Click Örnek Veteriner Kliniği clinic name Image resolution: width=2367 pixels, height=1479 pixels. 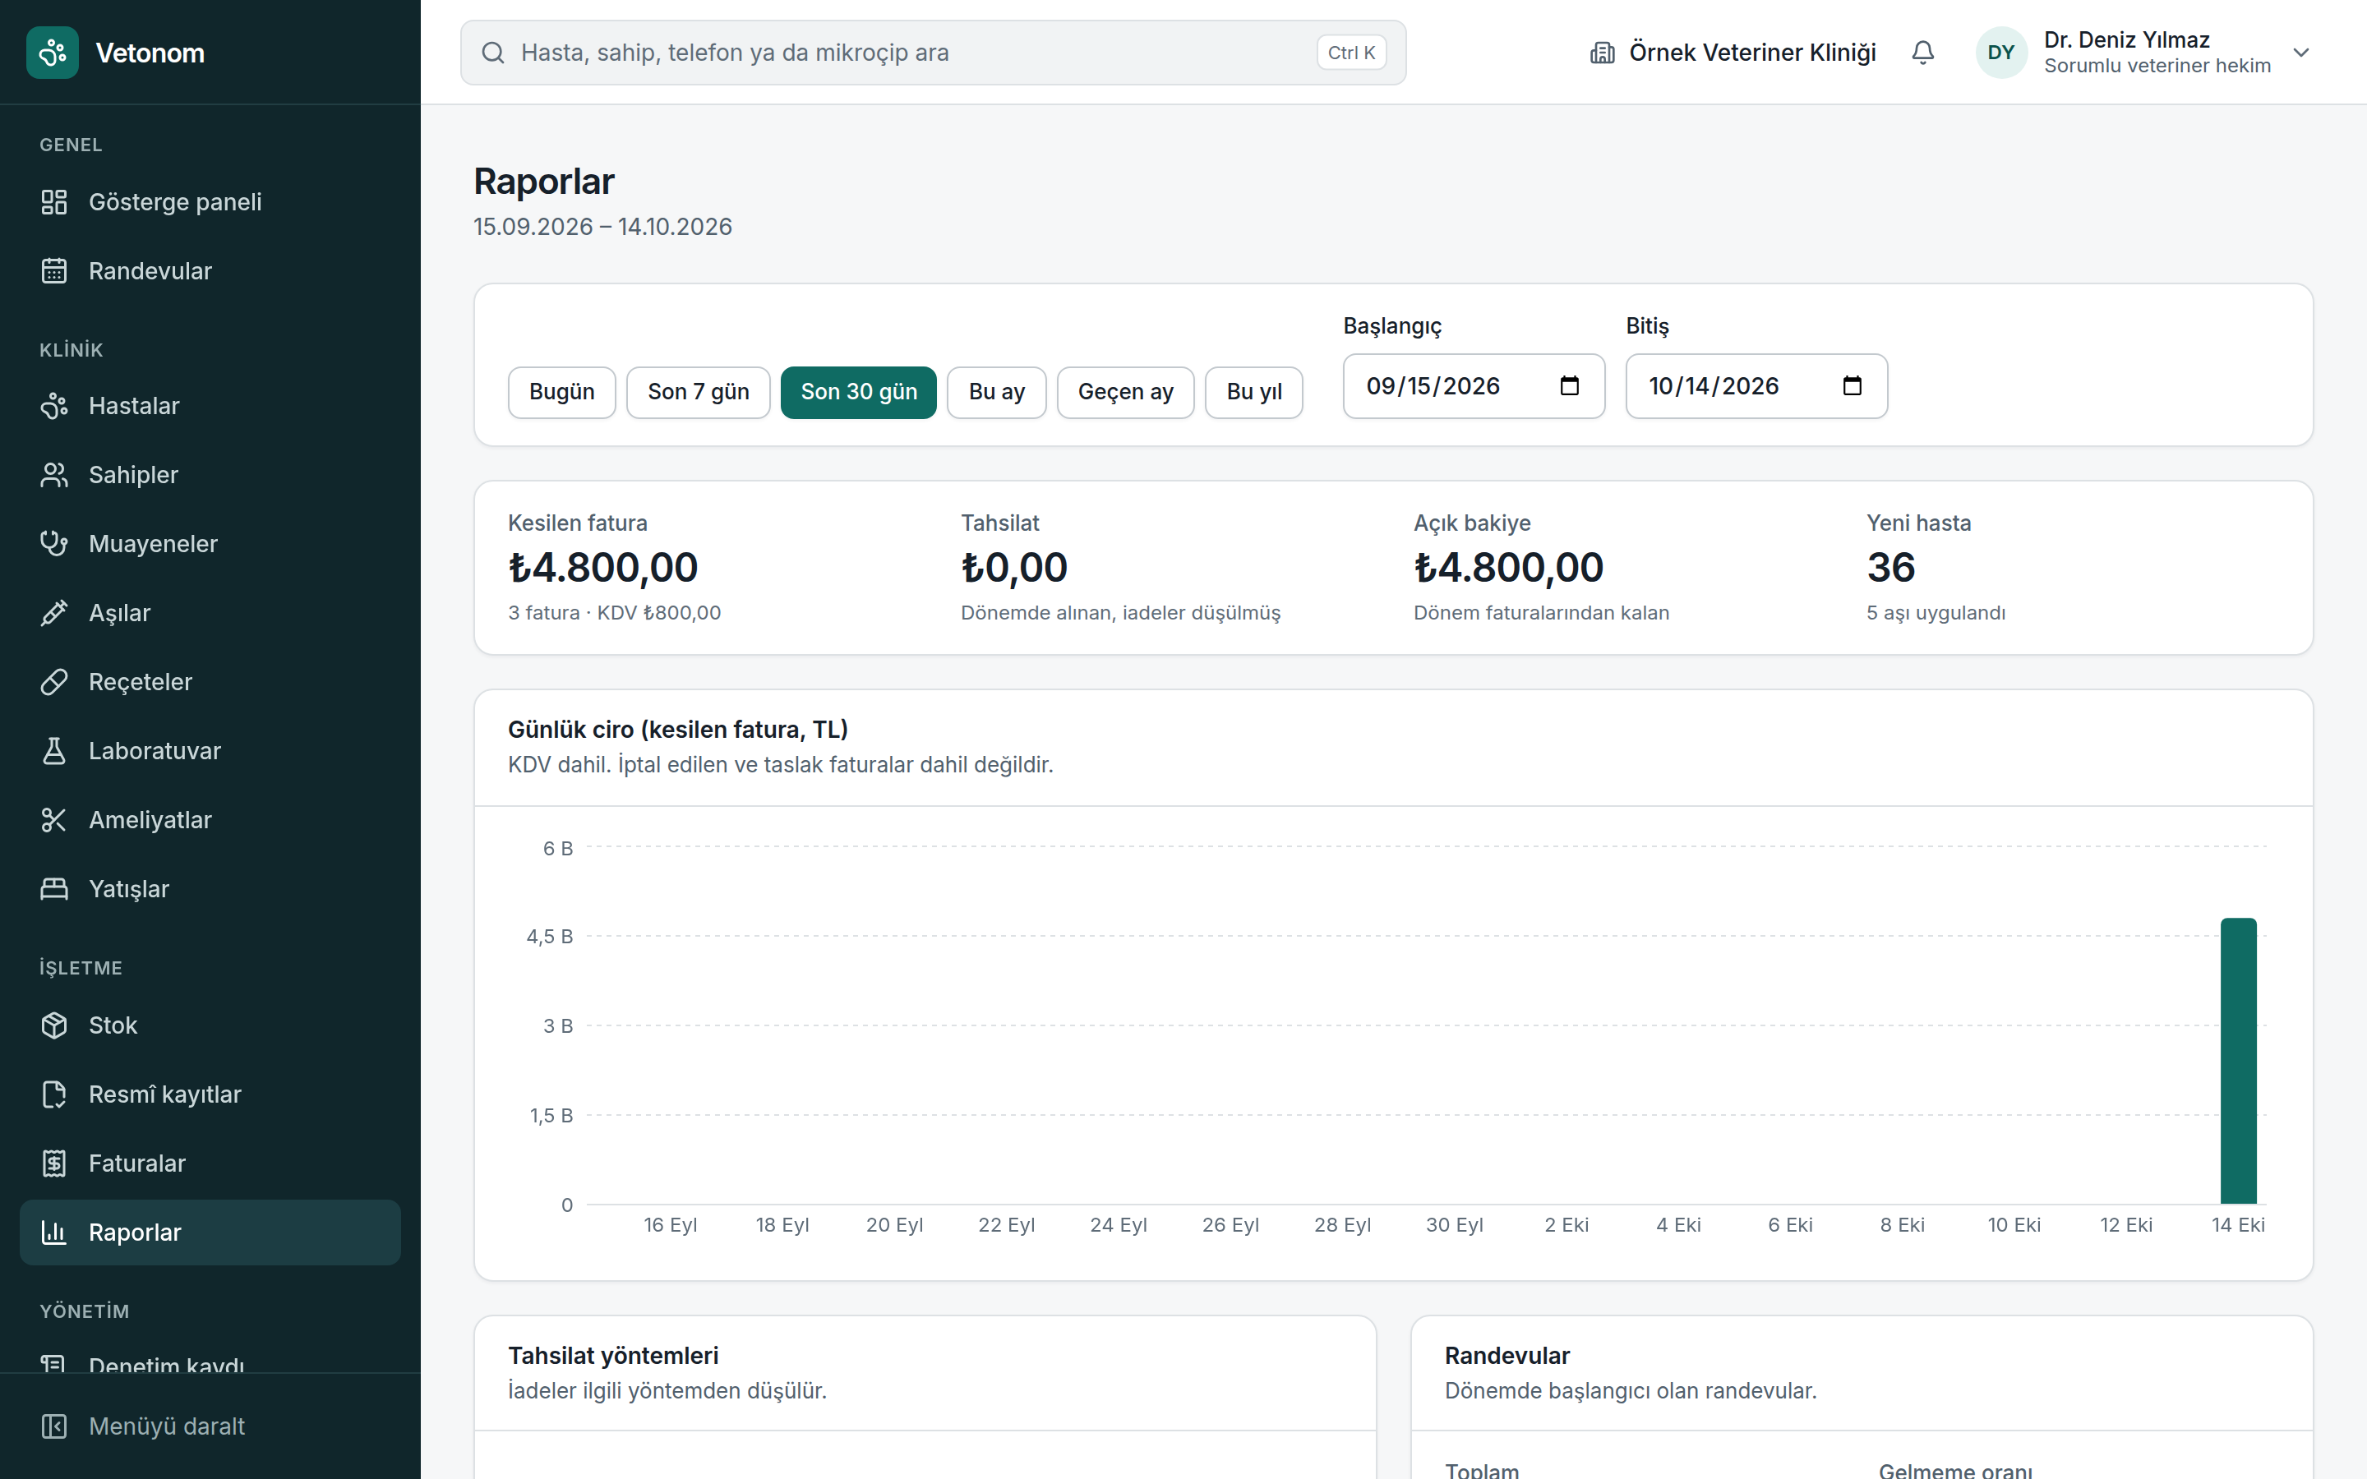pos(1751,53)
